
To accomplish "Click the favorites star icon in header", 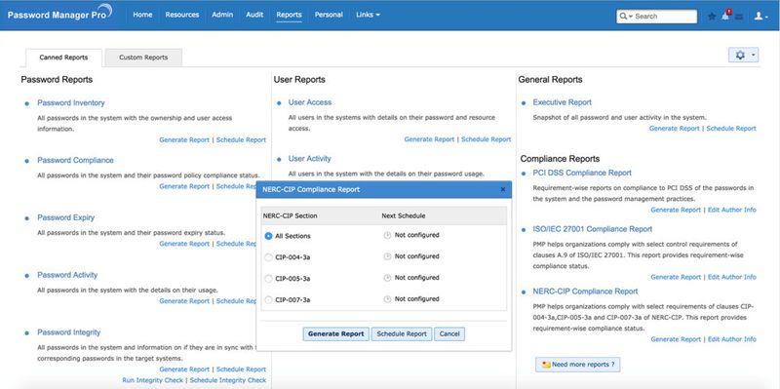I will coord(712,17).
